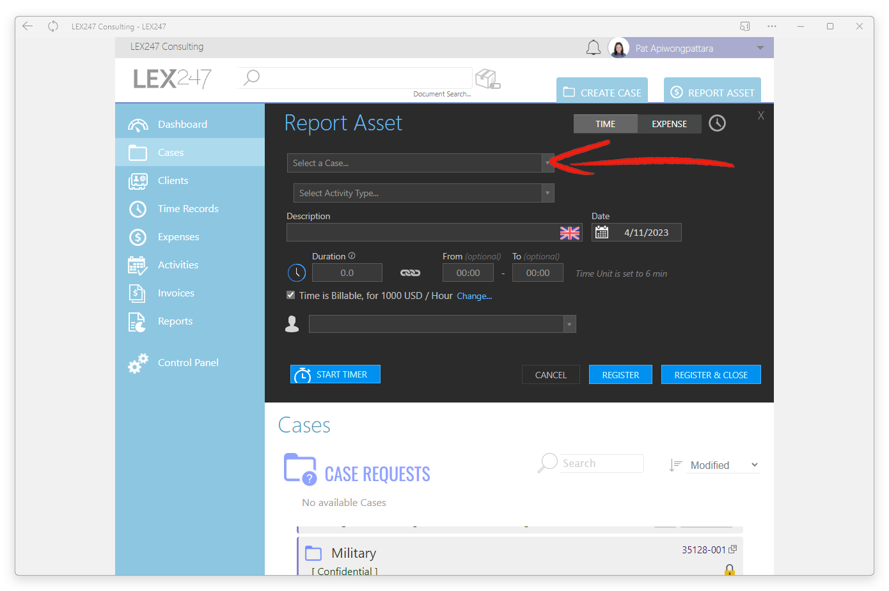Click the REGISTER button
This screenshot has height=591, width=889.
point(620,374)
